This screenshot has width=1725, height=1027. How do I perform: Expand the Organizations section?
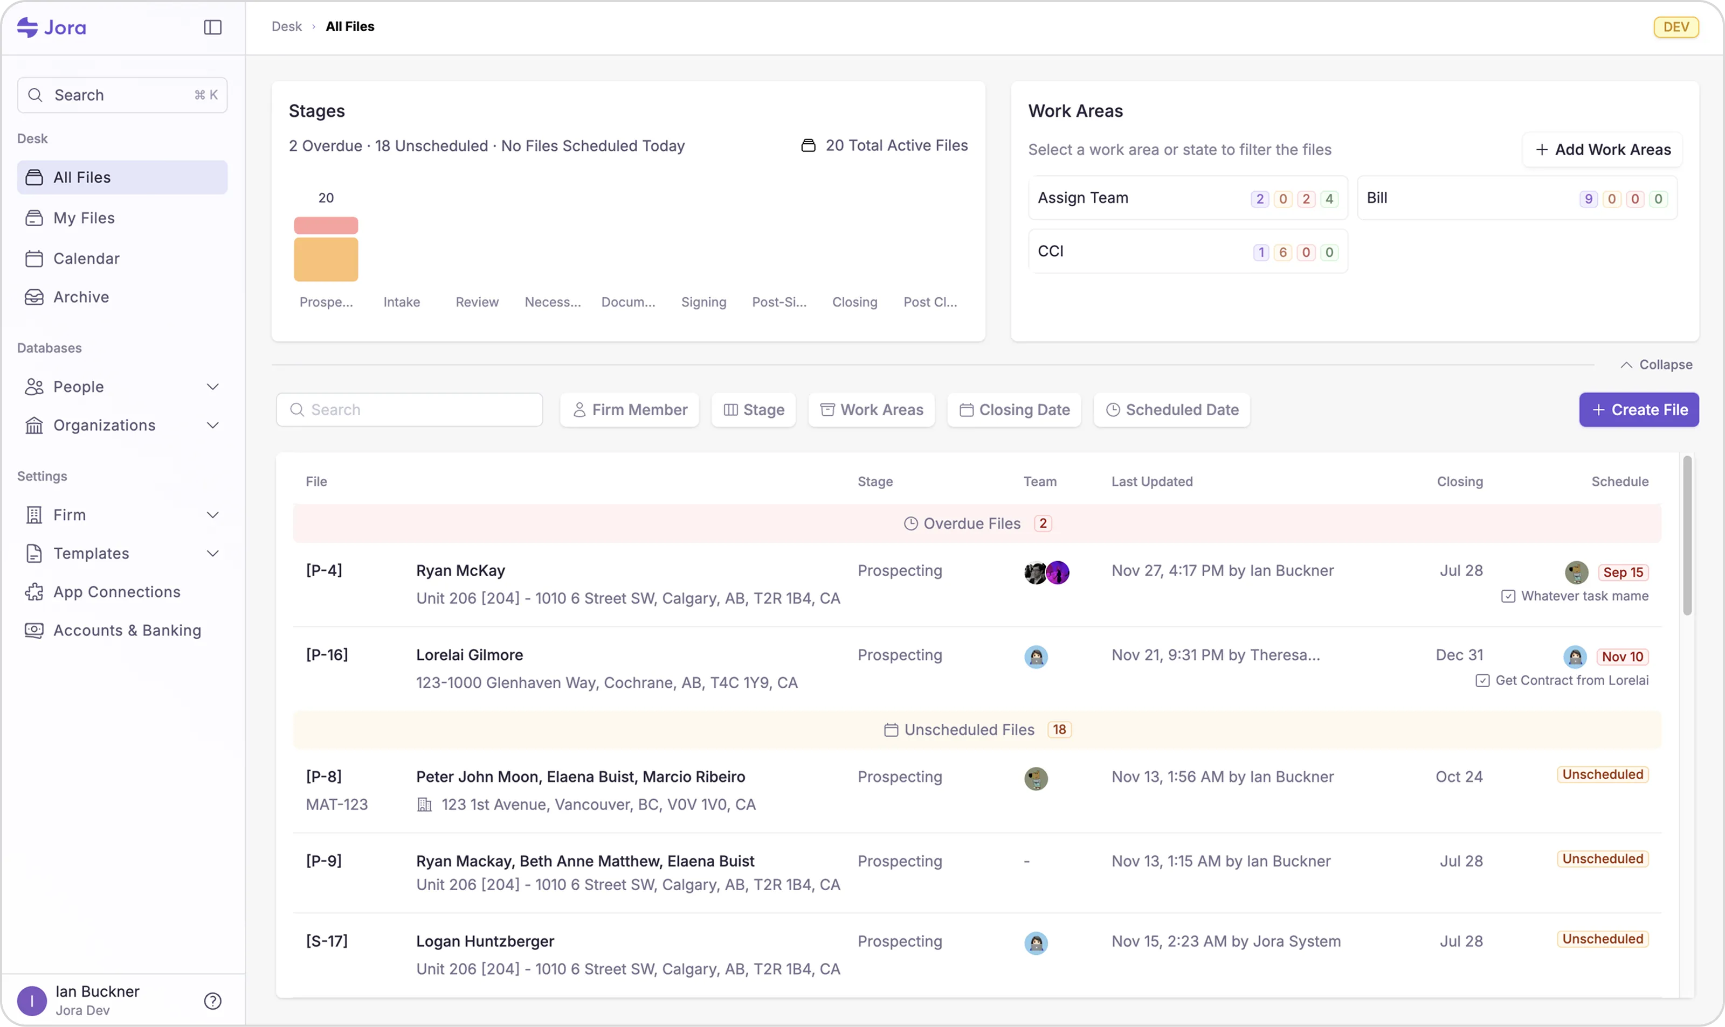213,425
